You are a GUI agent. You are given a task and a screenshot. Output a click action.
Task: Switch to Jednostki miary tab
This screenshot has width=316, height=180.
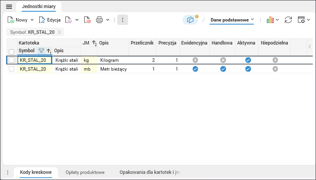(39, 7)
